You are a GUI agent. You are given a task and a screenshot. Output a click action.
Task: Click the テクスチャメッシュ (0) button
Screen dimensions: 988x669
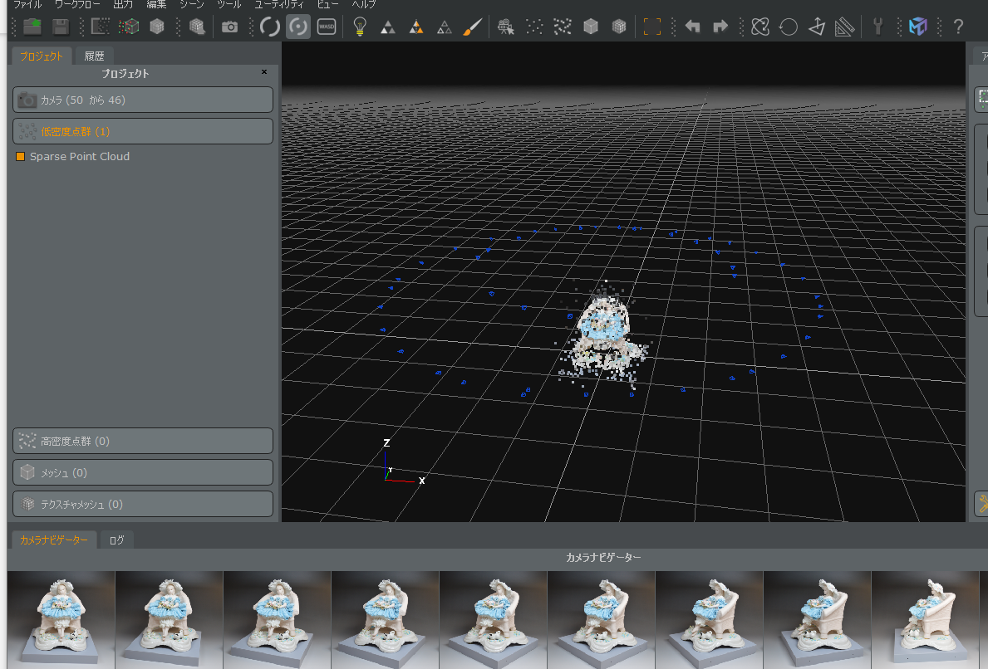[x=143, y=504]
